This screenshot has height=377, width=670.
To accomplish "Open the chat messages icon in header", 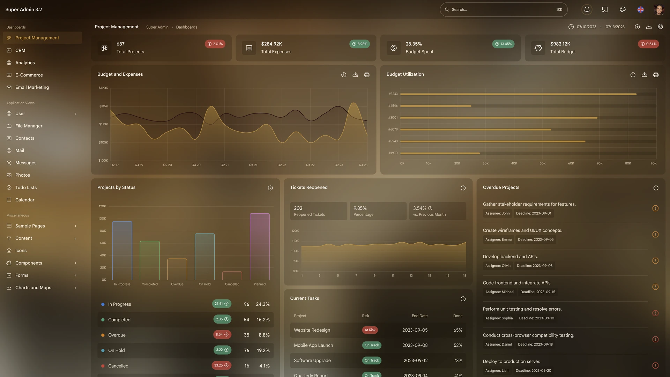I will pyautogui.click(x=605, y=9).
